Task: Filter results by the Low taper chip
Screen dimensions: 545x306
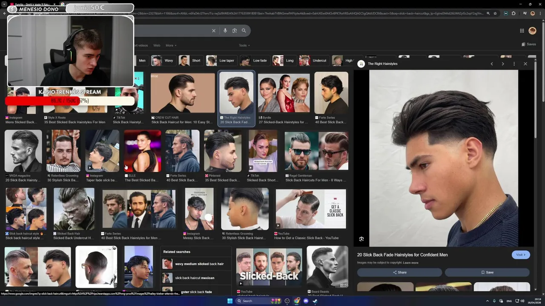Action: pos(221,60)
